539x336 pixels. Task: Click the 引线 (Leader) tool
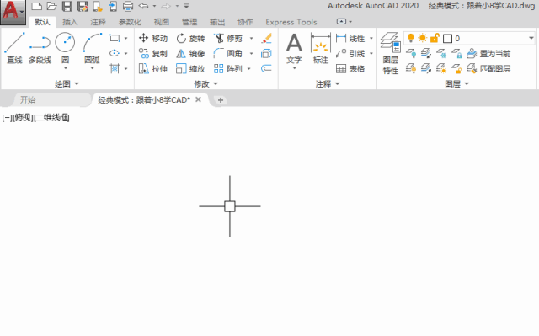(x=350, y=54)
